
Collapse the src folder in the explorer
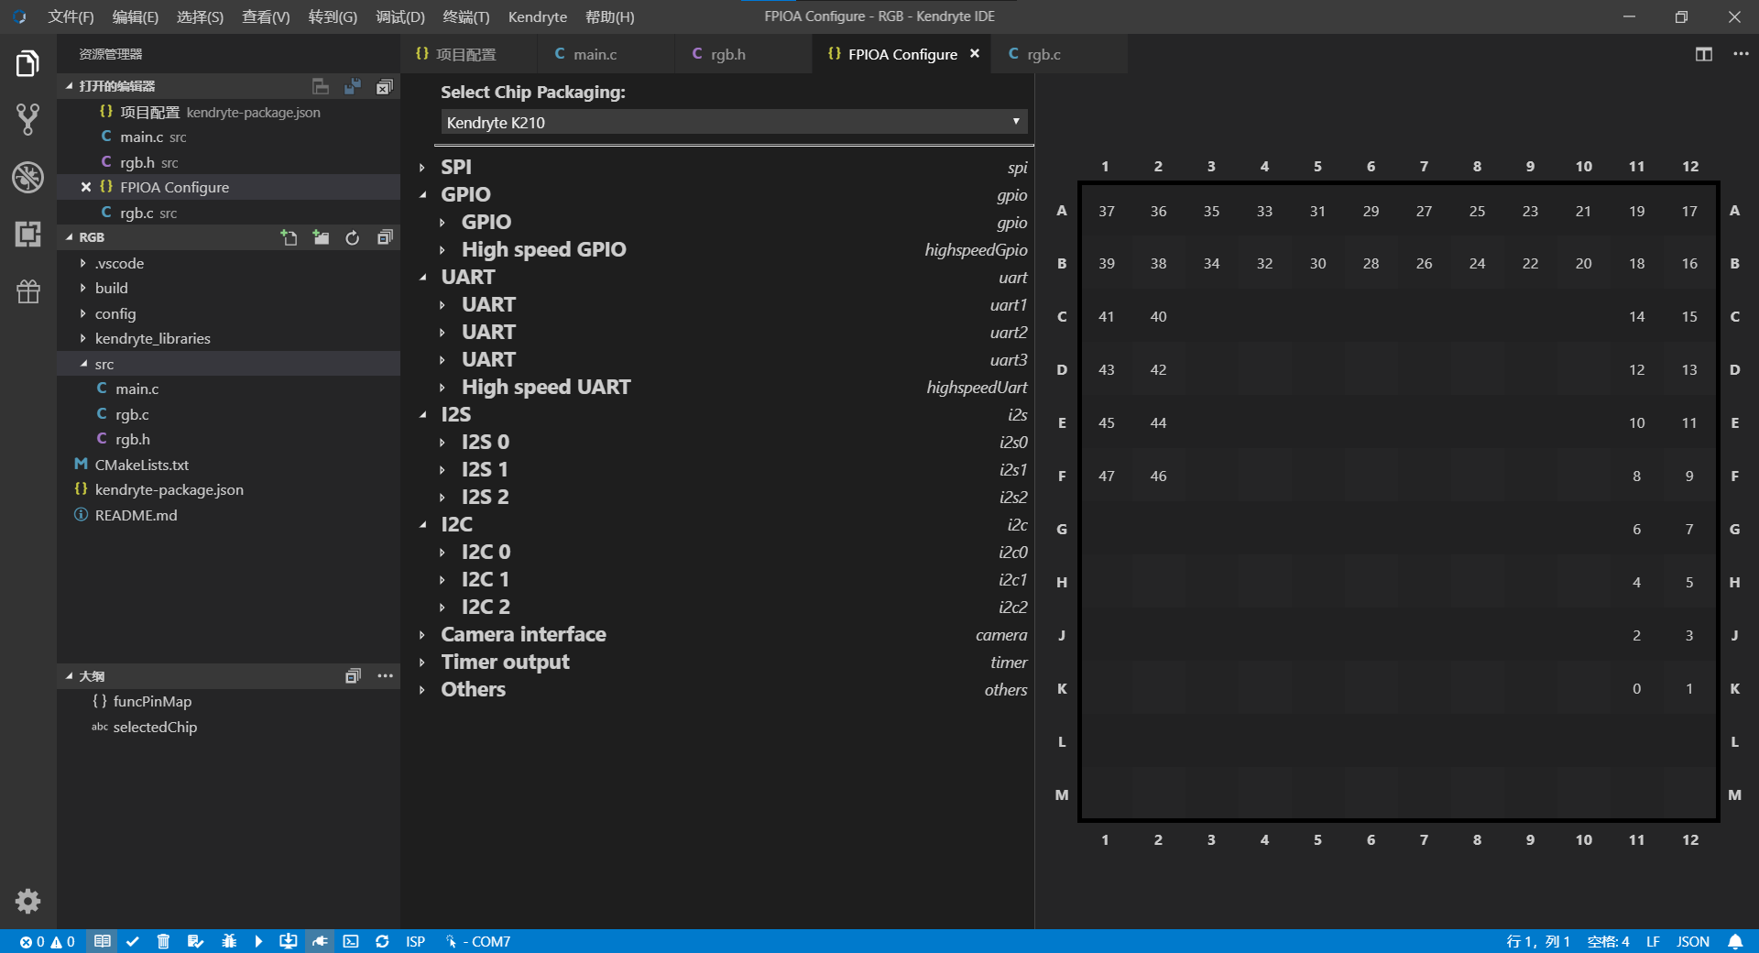click(229, 364)
